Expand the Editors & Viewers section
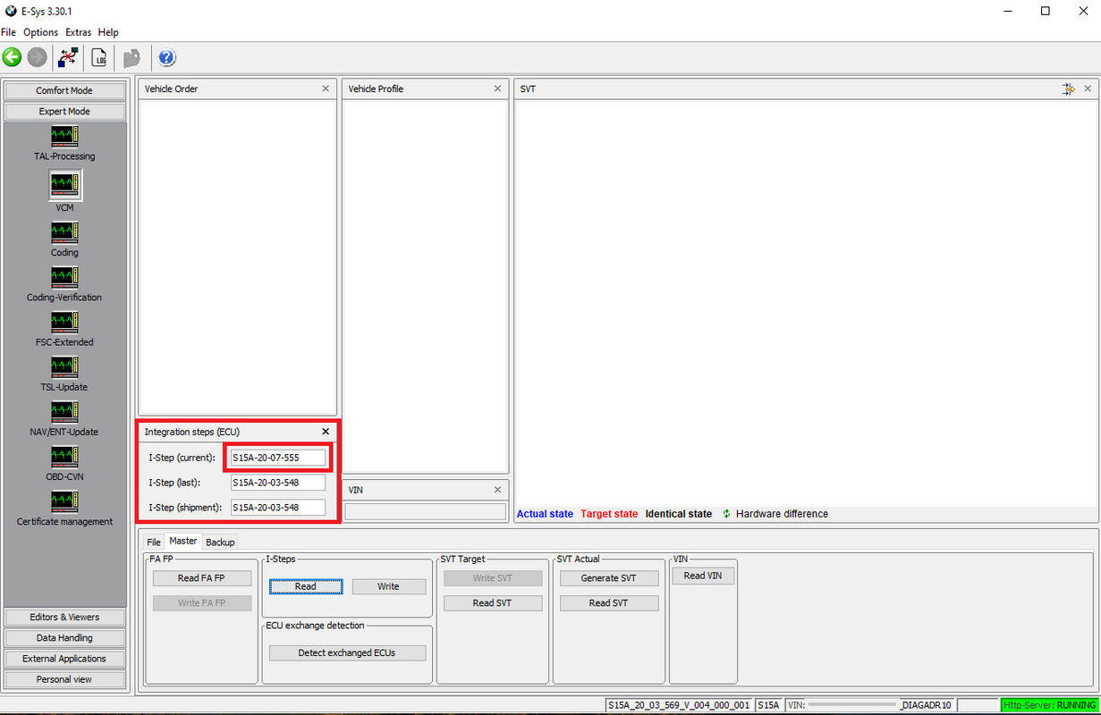1101x715 pixels. [64, 617]
